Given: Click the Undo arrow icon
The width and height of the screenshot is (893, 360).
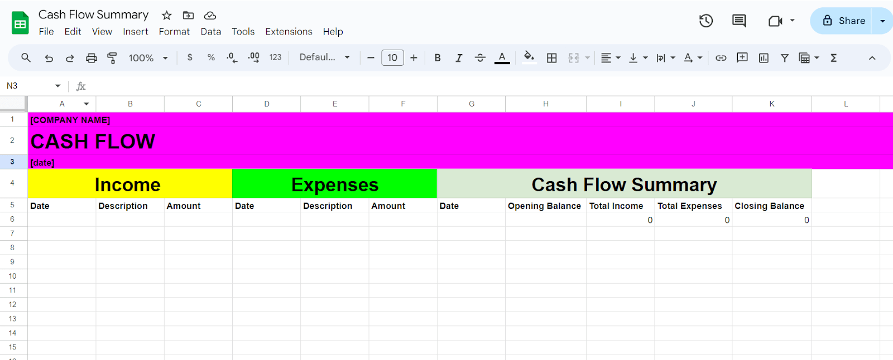Looking at the screenshot, I should pos(49,58).
